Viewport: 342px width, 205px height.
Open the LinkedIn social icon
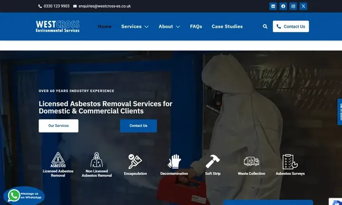[x=273, y=6]
